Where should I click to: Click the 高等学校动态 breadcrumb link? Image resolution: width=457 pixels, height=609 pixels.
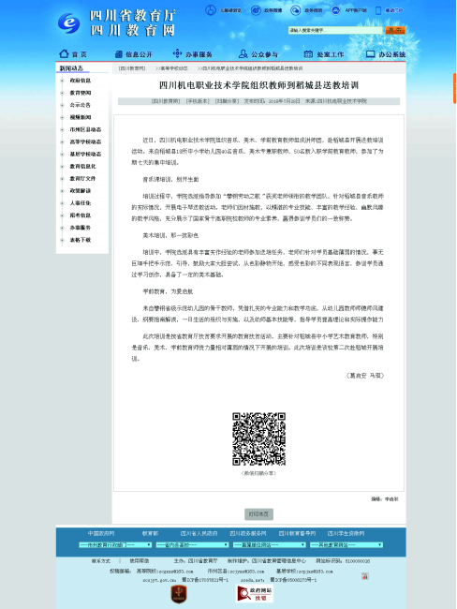tap(173, 68)
